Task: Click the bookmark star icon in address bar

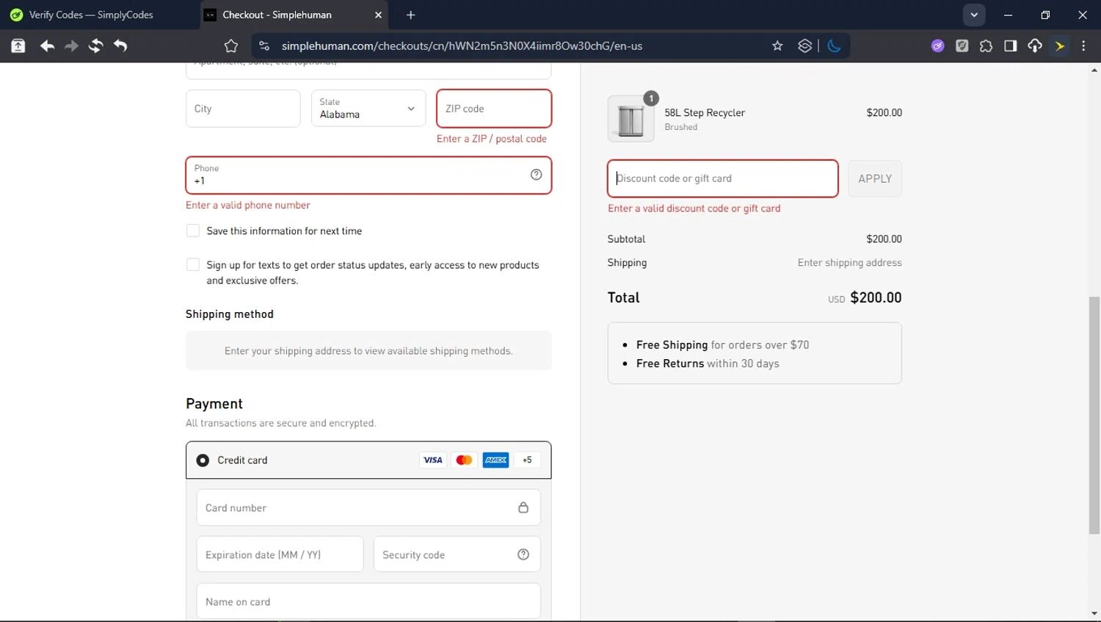Action: point(777,46)
